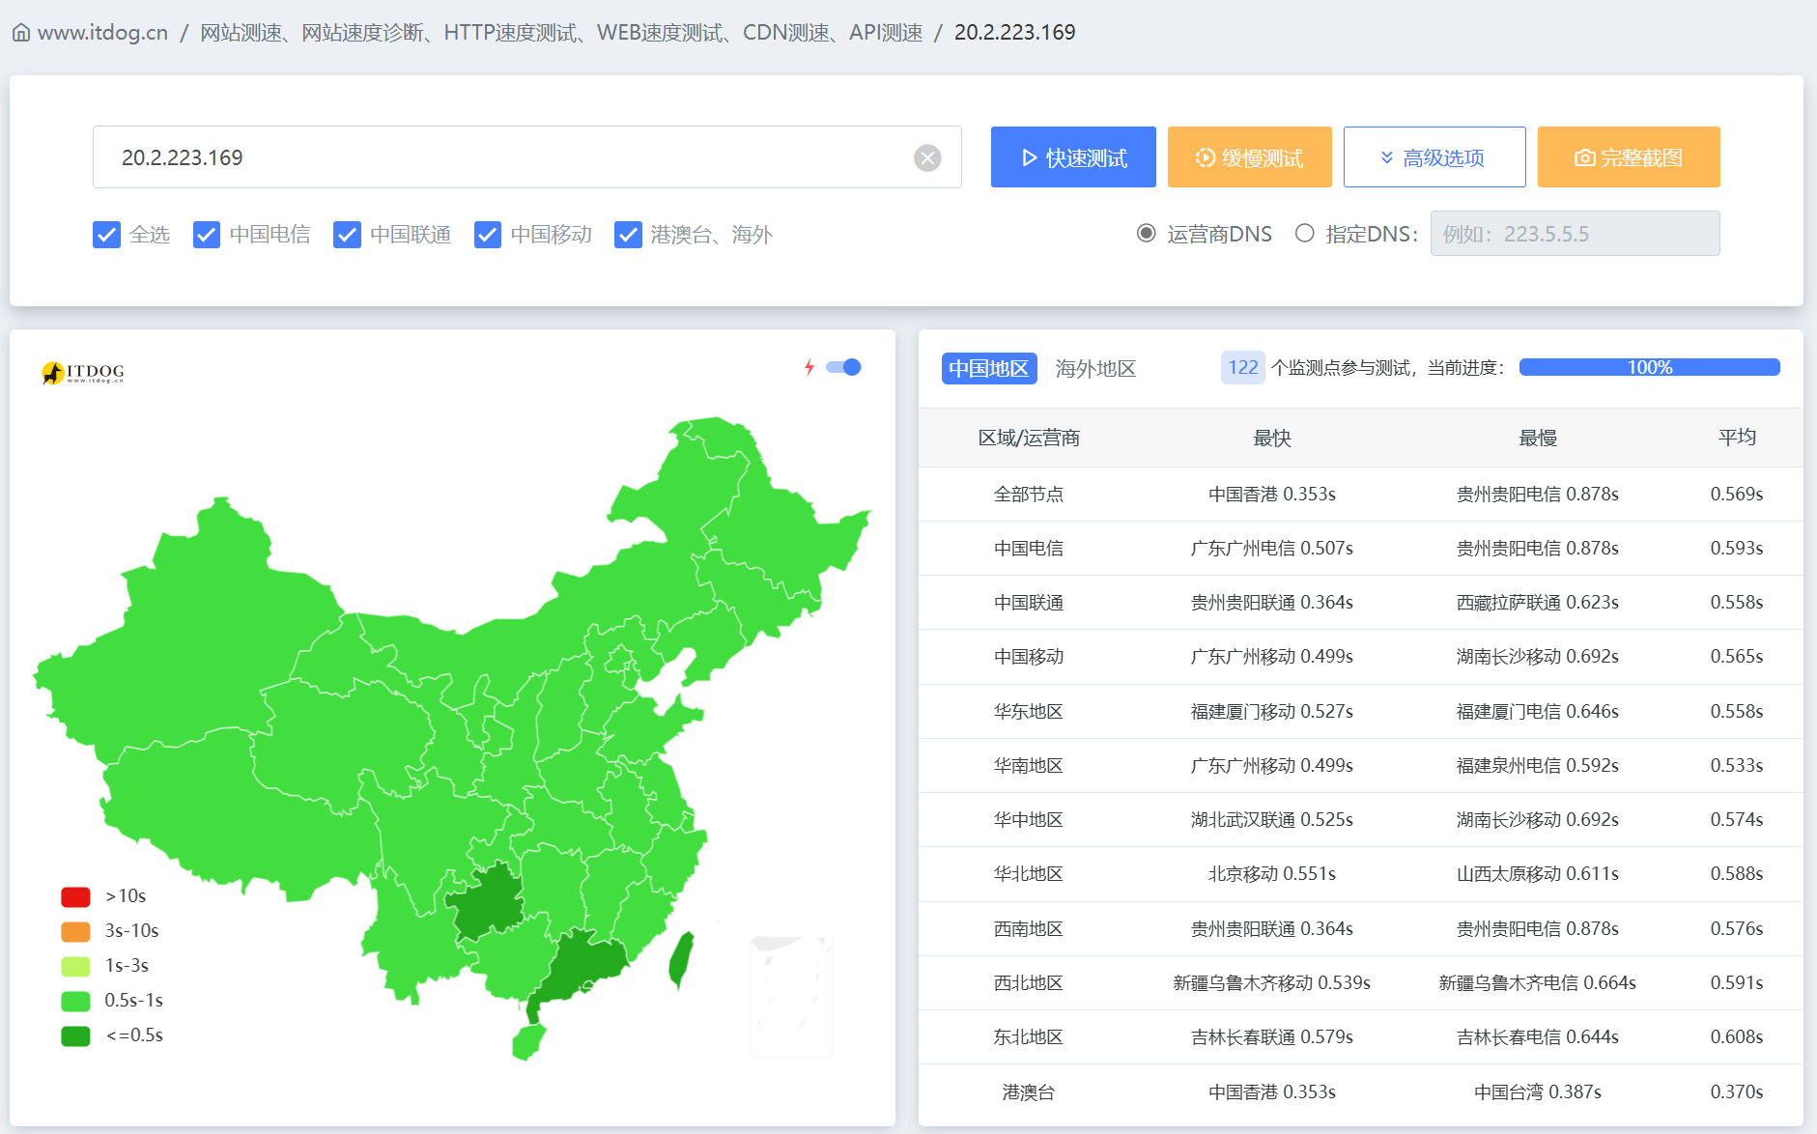Click the 区域/运营商 column header
1817x1134 pixels.
pos(1029,438)
